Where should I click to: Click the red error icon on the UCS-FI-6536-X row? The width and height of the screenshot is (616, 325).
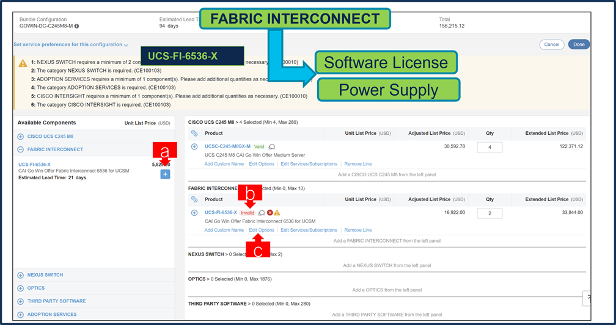pos(270,213)
